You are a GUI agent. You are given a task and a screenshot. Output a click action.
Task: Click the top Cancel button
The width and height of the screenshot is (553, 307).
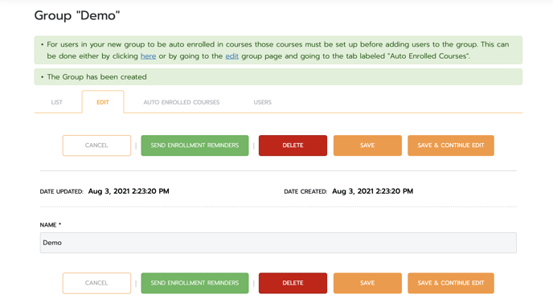click(96, 145)
